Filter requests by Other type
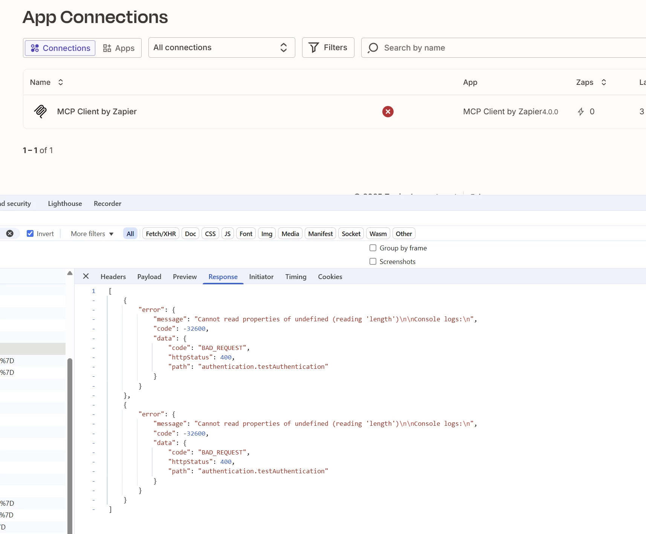 404,234
